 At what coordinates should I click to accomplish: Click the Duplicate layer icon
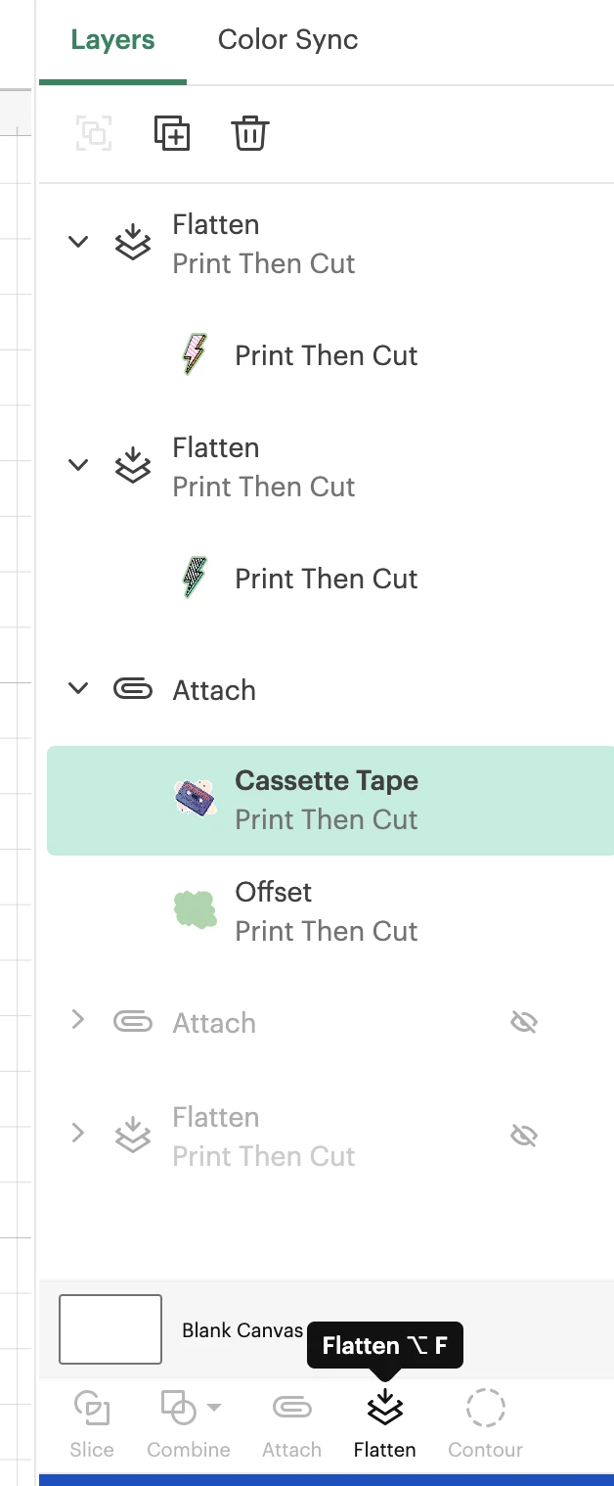pos(172,133)
